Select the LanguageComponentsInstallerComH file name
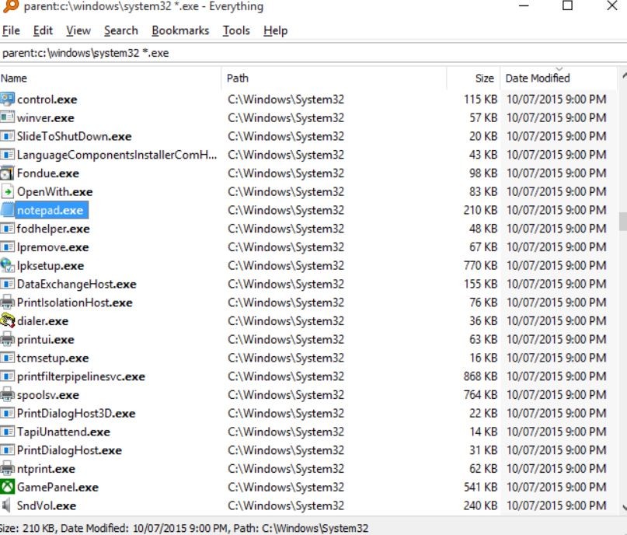This screenshot has width=627, height=535. point(117,155)
